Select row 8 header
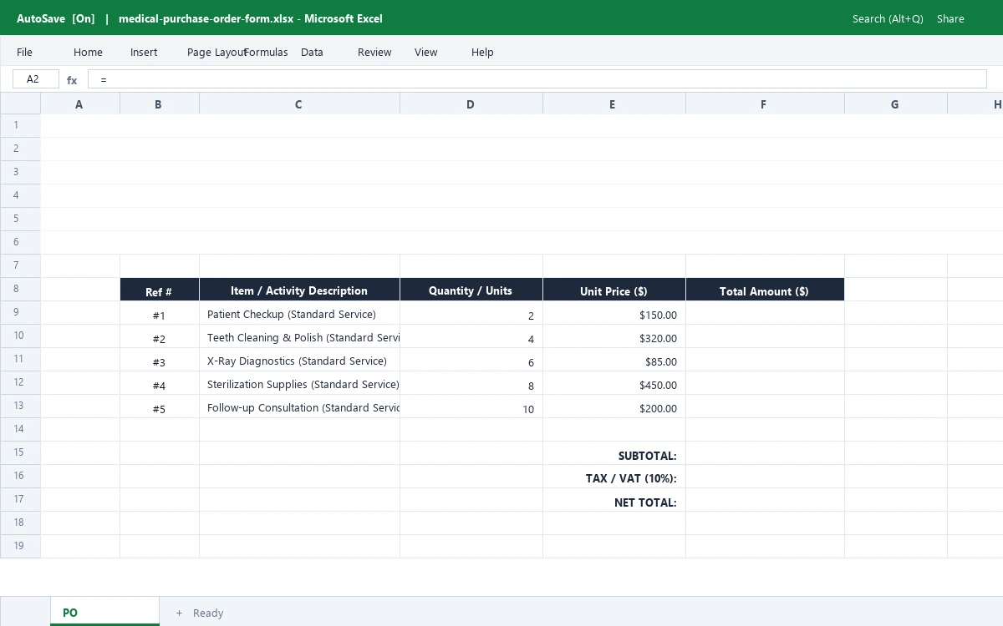 [20, 289]
